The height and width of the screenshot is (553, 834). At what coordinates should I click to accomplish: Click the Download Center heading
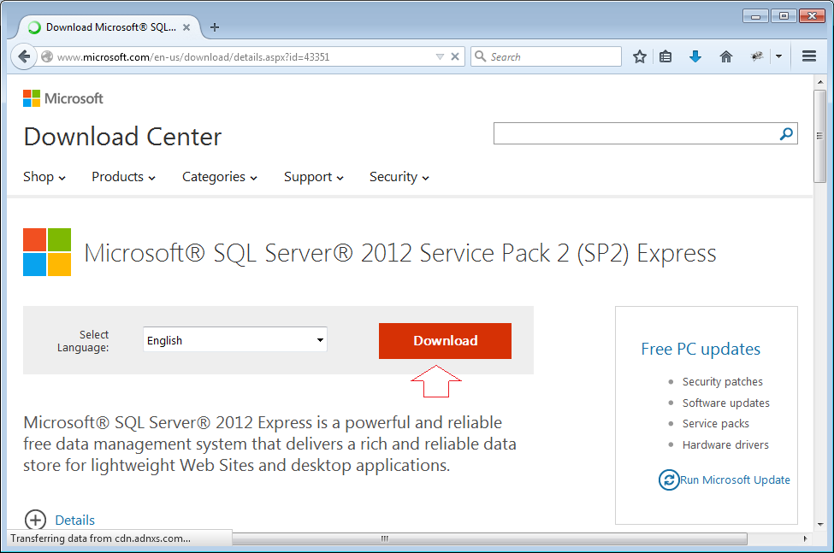(122, 137)
